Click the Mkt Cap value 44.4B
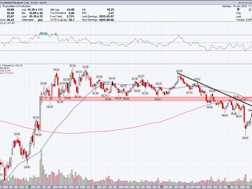The height and width of the screenshot is (189, 252). tap(71, 10)
